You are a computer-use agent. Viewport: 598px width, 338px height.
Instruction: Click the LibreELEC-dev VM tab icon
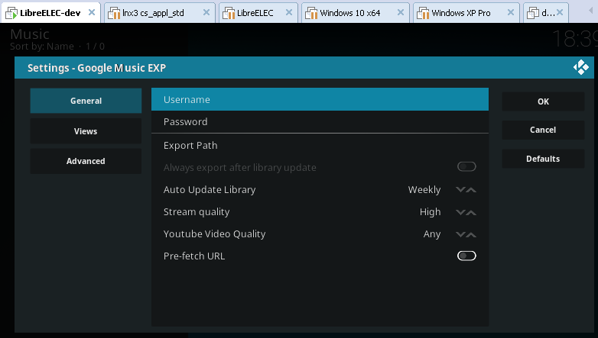pyautogui.click(x=11, y=13)
